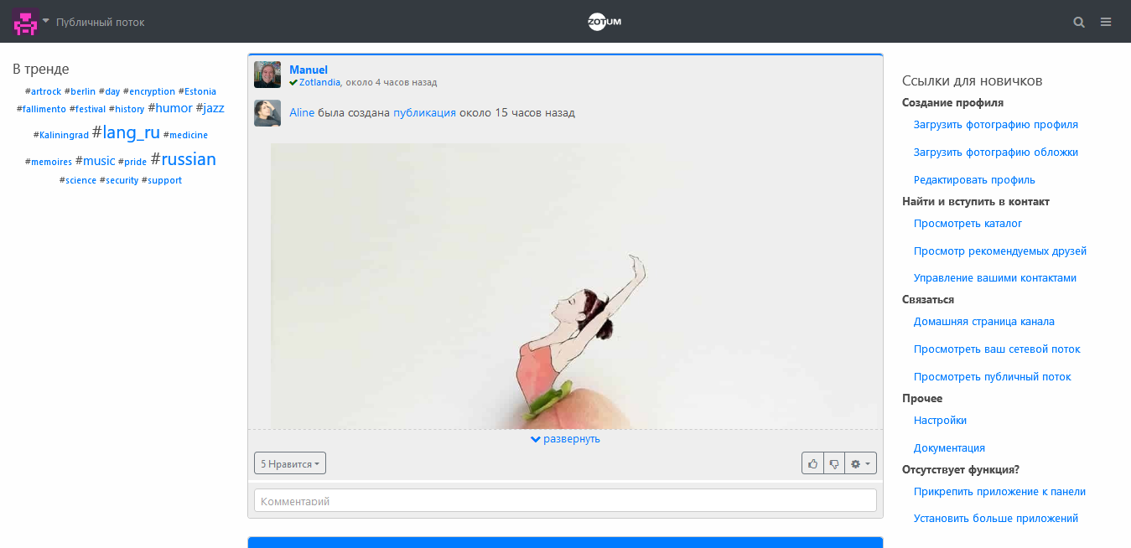Open "Загрузить фотографию профиля" link

pos(996,125)
